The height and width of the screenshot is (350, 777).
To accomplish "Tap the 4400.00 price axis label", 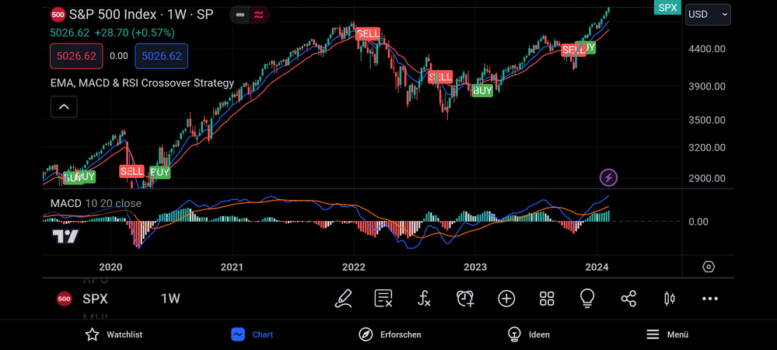I will (707, 48).
